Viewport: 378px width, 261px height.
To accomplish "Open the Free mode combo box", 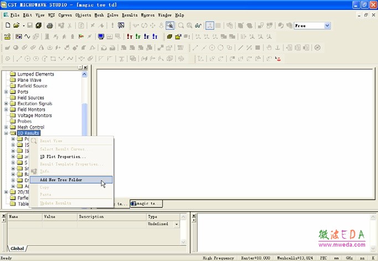I will coord(327,25).
